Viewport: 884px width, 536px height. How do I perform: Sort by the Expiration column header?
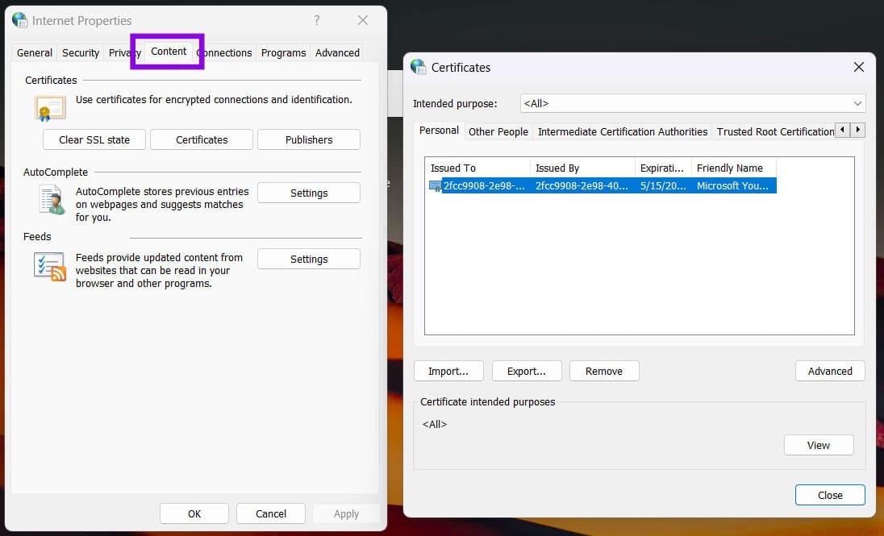[x=663, y=168]
